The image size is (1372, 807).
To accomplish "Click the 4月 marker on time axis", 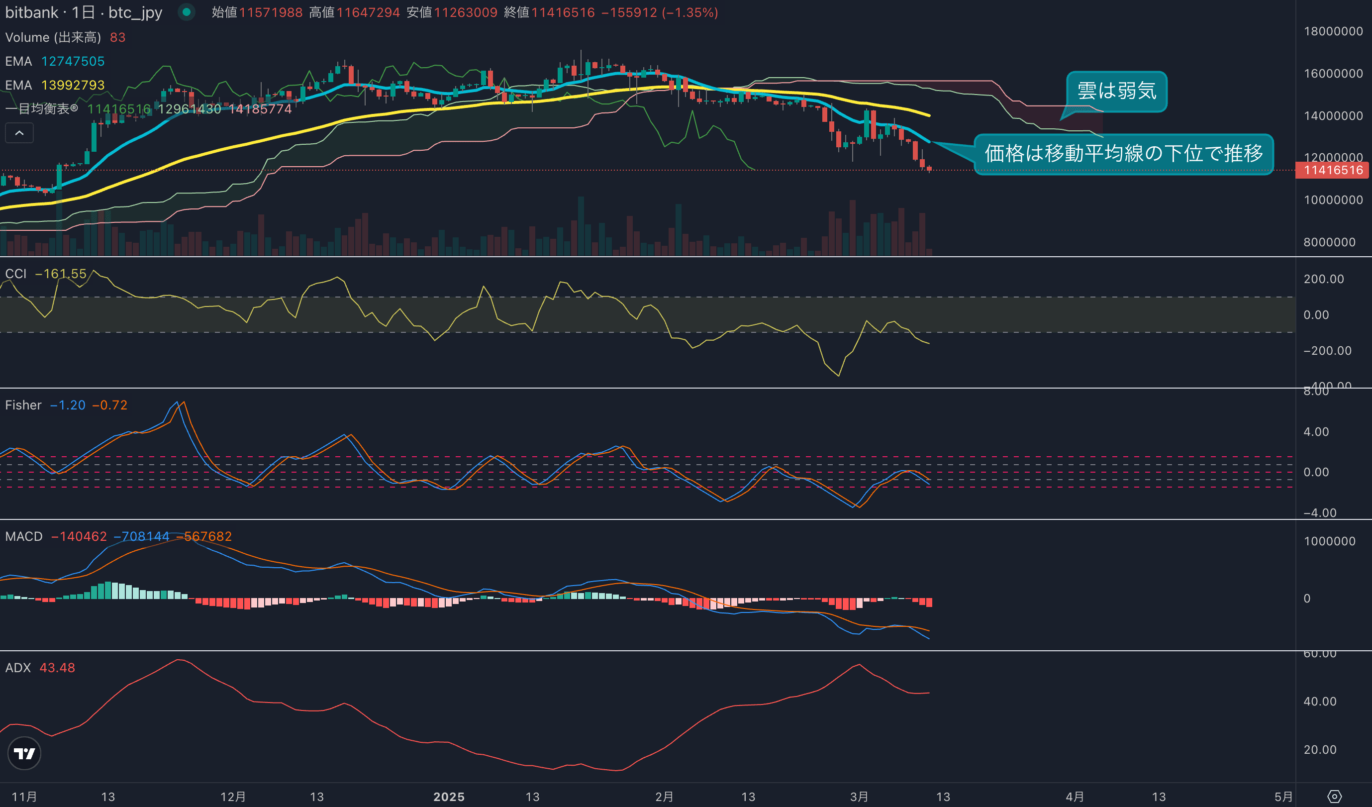I will click(1075, 797).
